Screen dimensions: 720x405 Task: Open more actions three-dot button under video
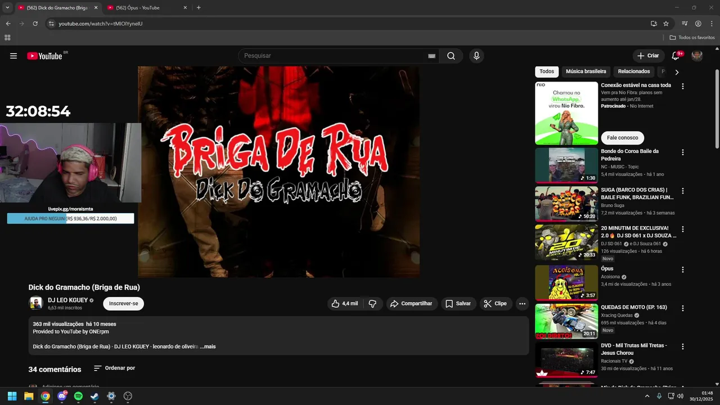click(x=522, y=304)
